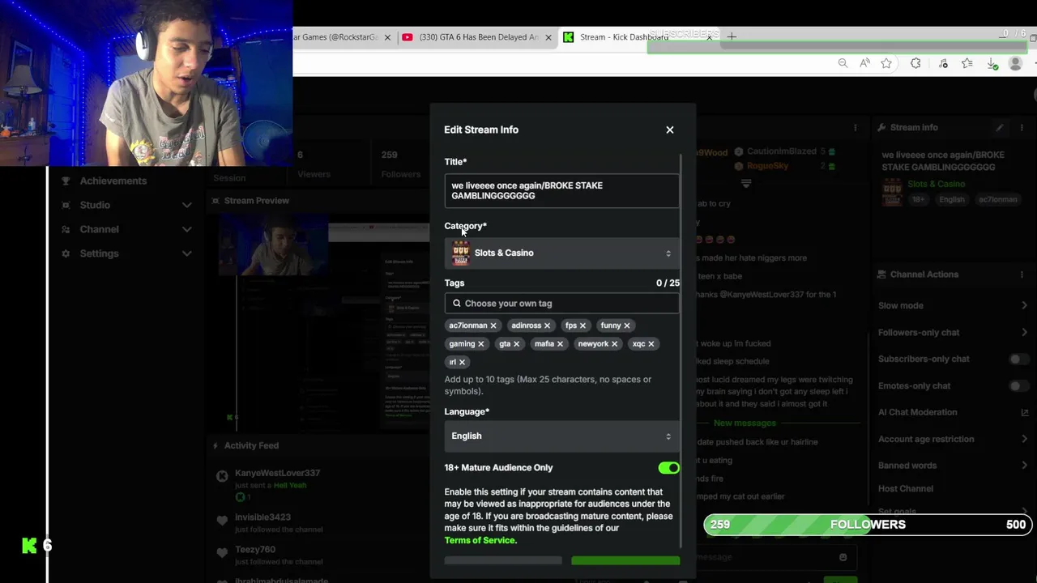Open the browser profile avatar

pos(1015,63)
